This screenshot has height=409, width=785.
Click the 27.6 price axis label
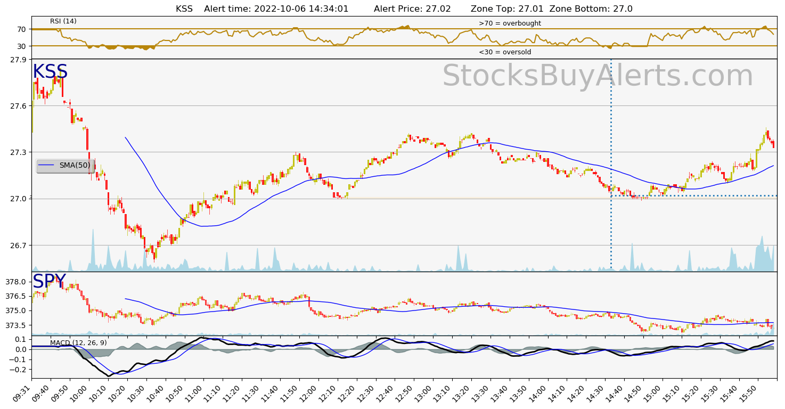[19, 106]
